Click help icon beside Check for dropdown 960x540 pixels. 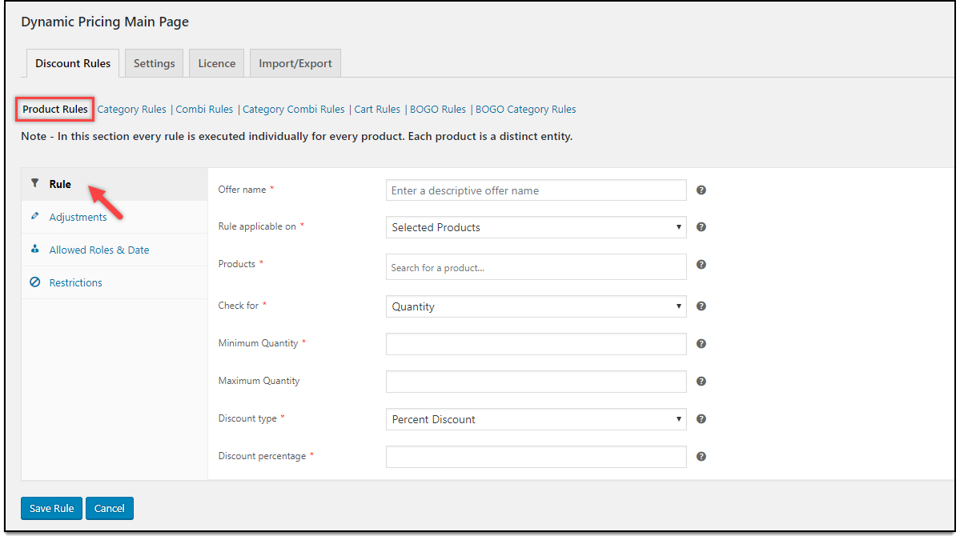pyautogui.click(x=701, y=306)
